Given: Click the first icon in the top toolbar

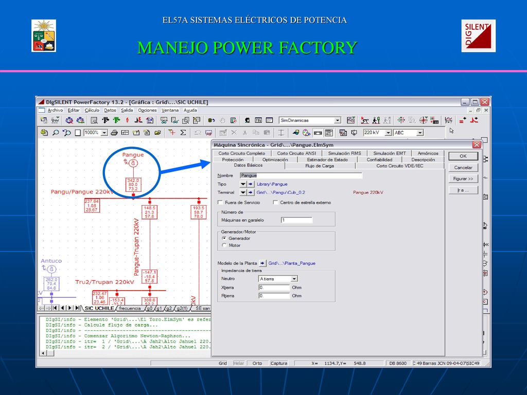Looking at the screenshot, I should 44,120.
